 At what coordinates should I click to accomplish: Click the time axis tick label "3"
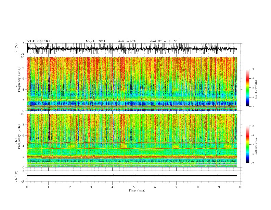click(x=91, y=187)
